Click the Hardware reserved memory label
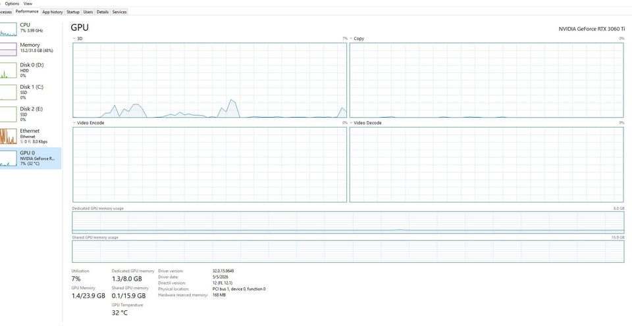 pyautogui.click(x=183, y=295)
